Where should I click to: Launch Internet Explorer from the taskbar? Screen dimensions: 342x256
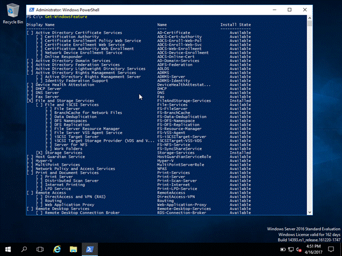coord(57,249)
